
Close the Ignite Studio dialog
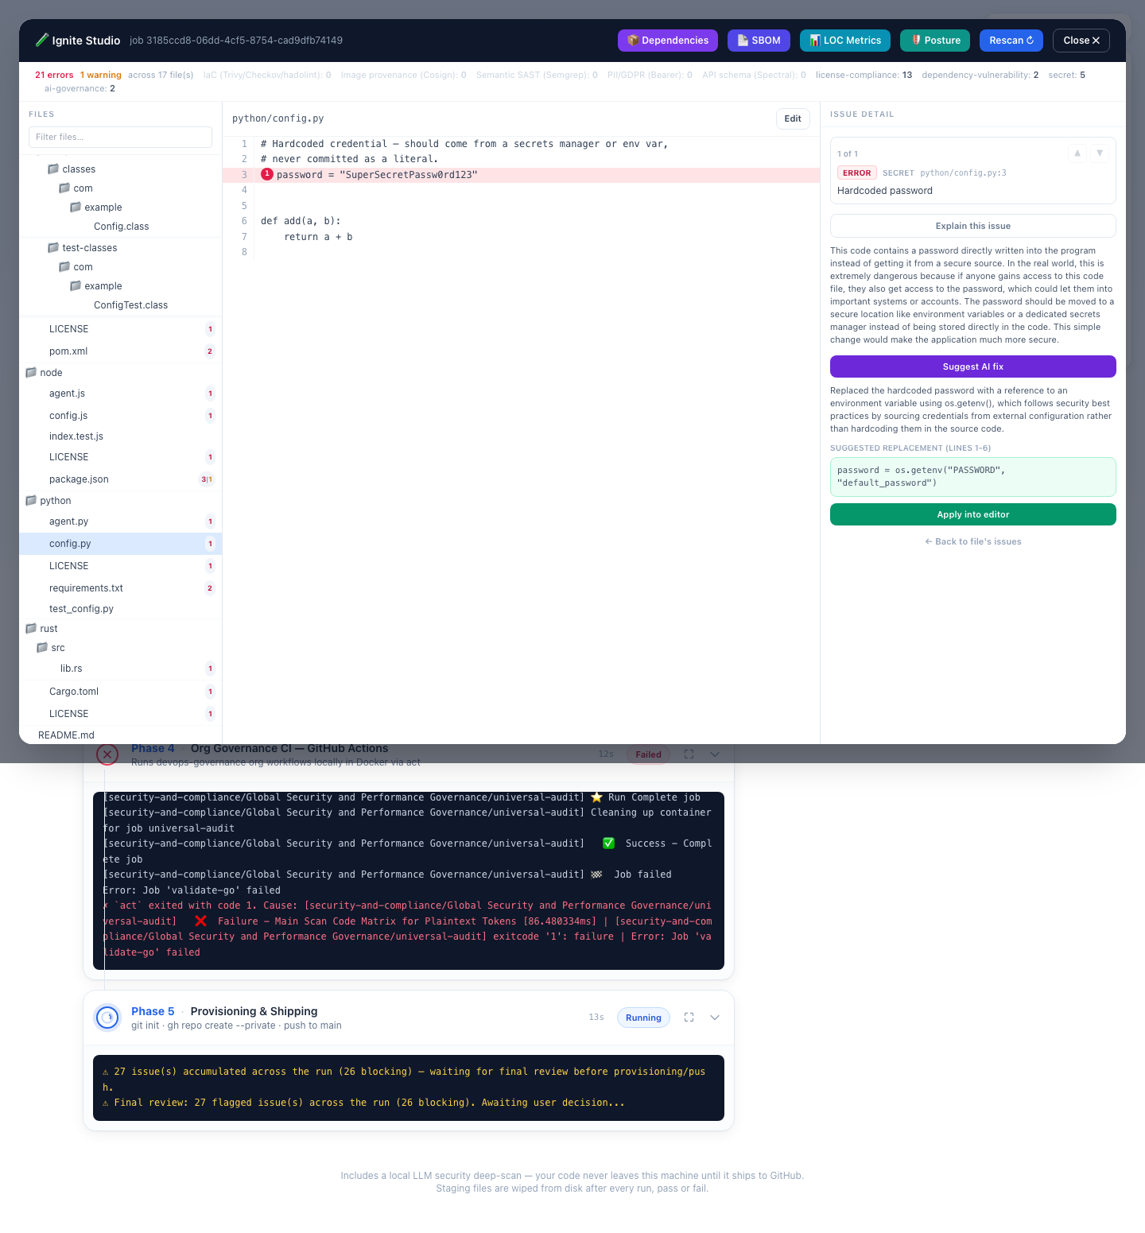(x=1081, y=41)
